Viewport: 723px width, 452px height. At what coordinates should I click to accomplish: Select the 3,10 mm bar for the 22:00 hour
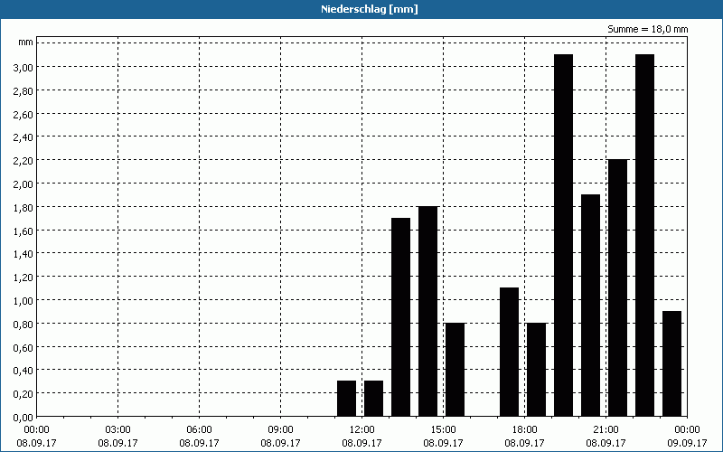click(644, 235)
